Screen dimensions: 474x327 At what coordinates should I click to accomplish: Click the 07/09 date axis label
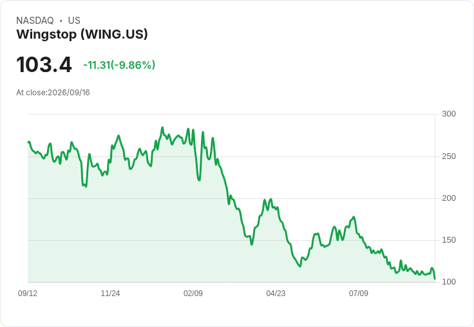click(x=359, y=293)
